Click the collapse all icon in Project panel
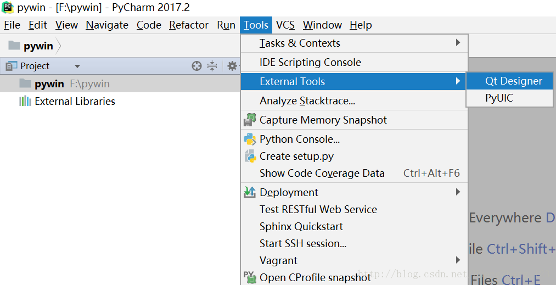Screen dimensions: 556x285 click(x=212, y=66)
